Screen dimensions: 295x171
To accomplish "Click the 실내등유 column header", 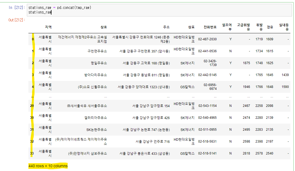I will (284, 27).
